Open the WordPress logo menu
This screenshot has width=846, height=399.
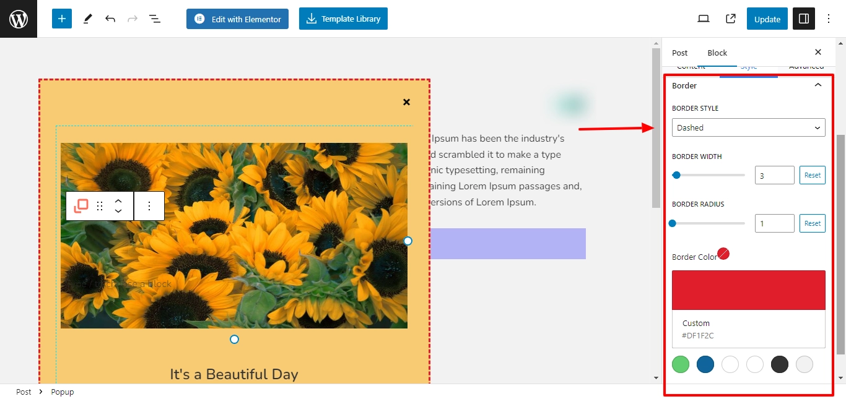click(x=19, y=19)
